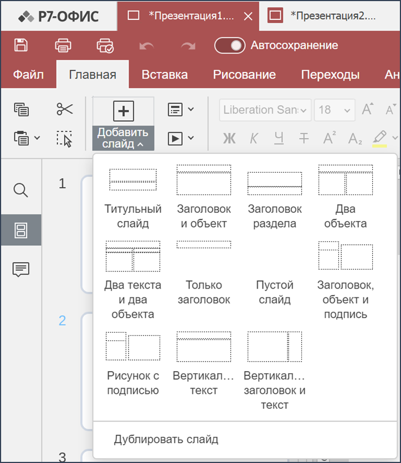This screenshot has width=401, height=463.
Task: Select slide number 2
Action: (62, 320)
